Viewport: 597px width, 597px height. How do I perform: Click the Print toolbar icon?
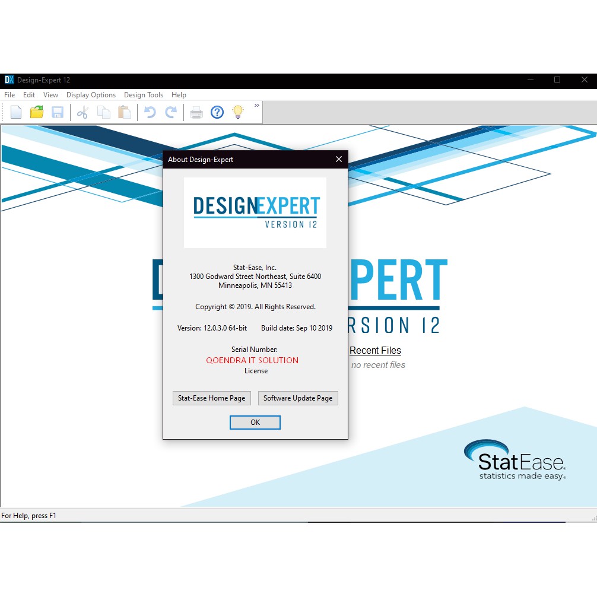pos(196,112)
